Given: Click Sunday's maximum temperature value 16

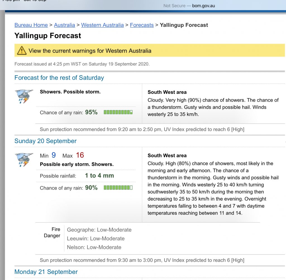Looking at the screenshot, I should tap(80, 155).
